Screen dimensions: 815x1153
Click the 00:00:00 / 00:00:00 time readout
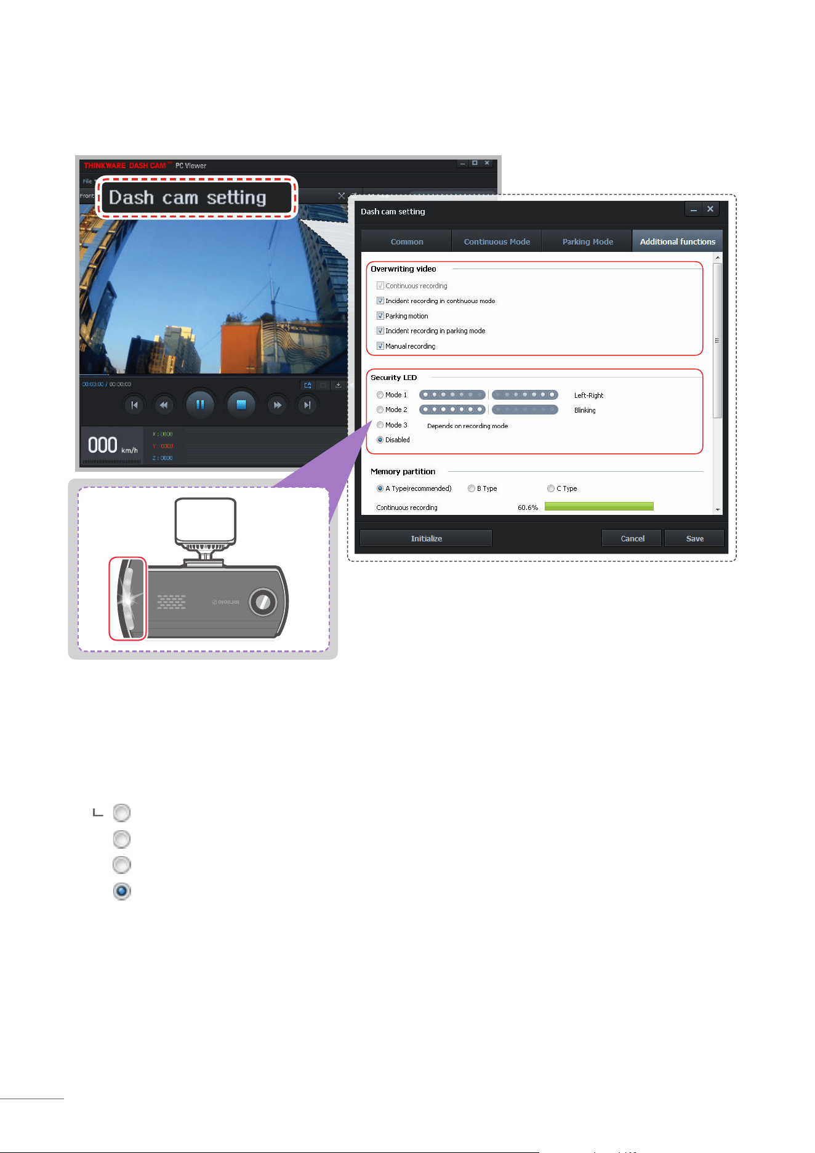pyautogui.click(x=106, y=384)
